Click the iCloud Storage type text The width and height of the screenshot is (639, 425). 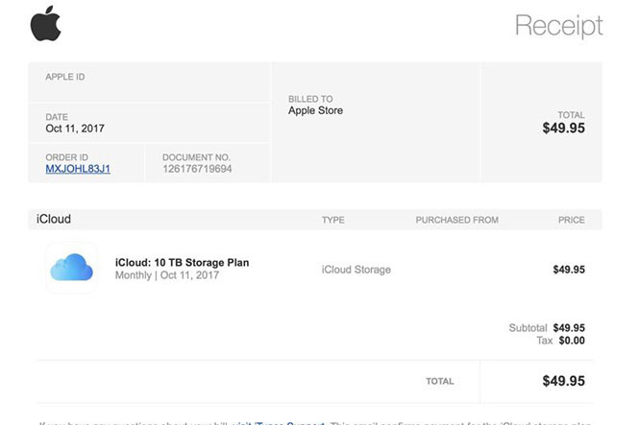pos(356,270)
